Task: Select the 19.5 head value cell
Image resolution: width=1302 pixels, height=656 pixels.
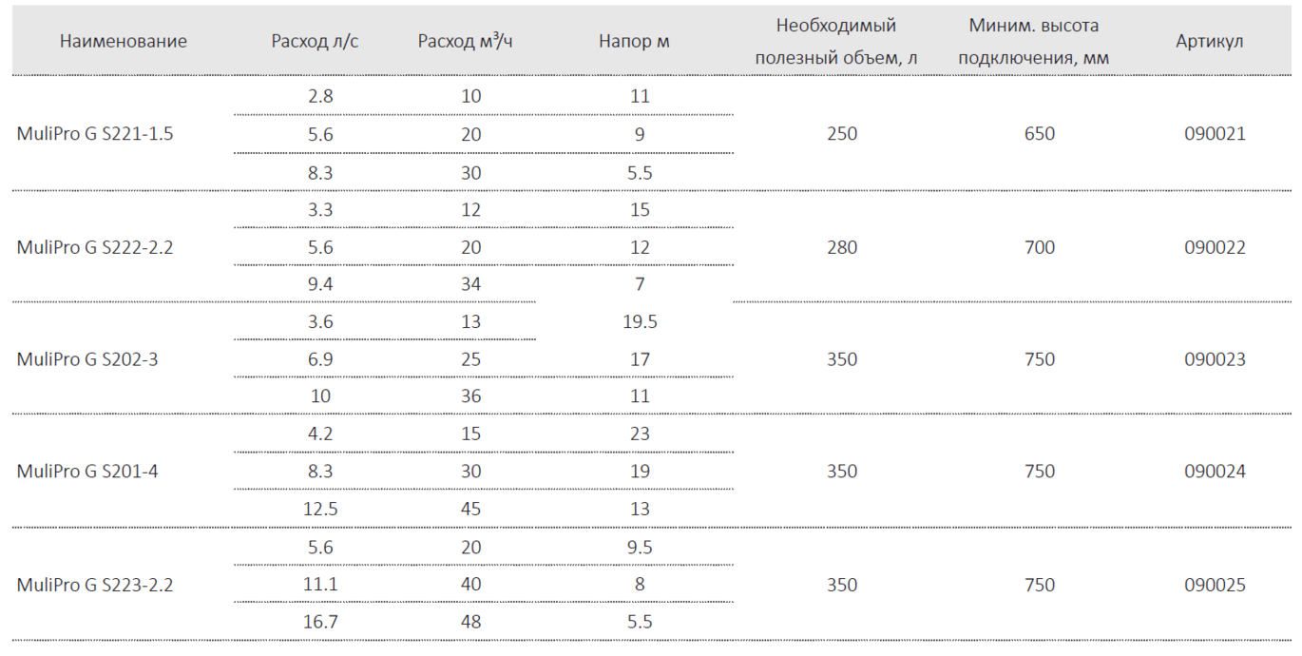Action: pyautogui.click(x=640, y=322)
